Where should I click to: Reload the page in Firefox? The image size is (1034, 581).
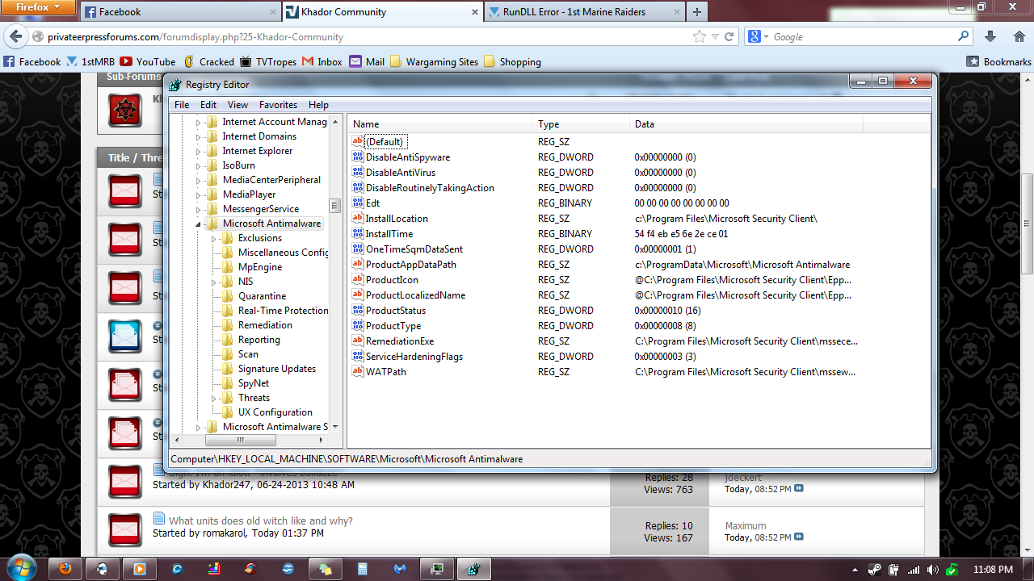pos(729,37)
